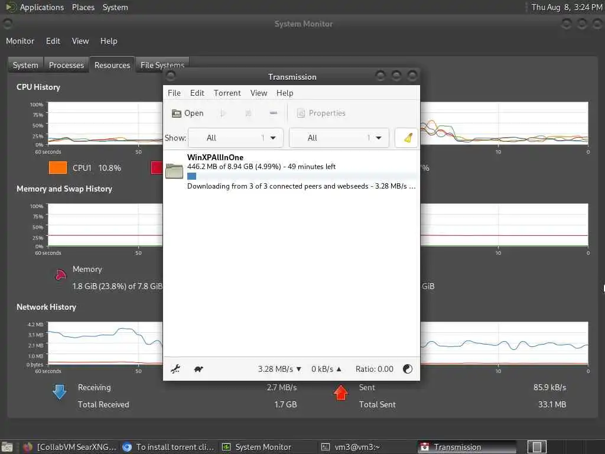Screen dimensions: 605x454
Task: Click the clock Thu Aug 8, 3:24 PM
Action: [567, 7]
